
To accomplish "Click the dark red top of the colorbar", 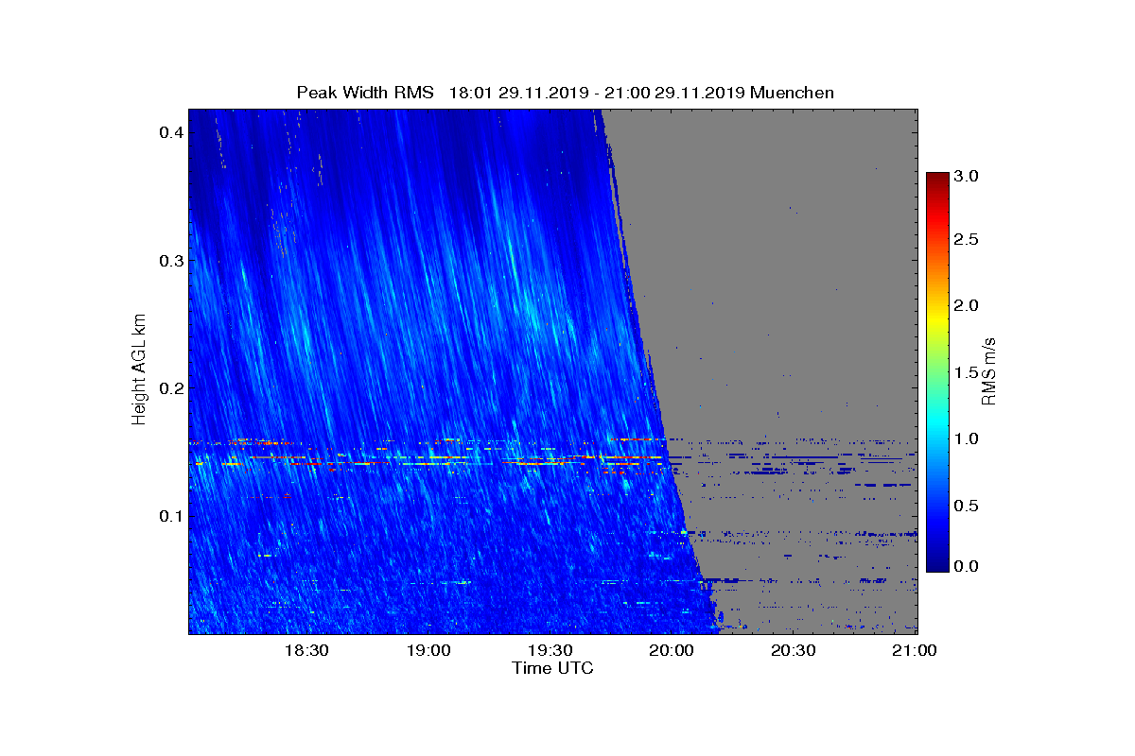I will pos(937,180).
